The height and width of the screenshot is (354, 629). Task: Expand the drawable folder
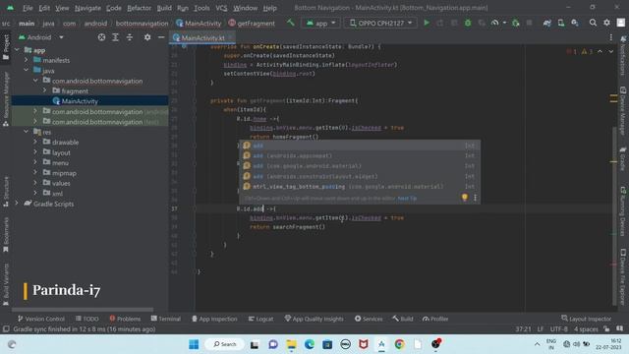point(35,142)
